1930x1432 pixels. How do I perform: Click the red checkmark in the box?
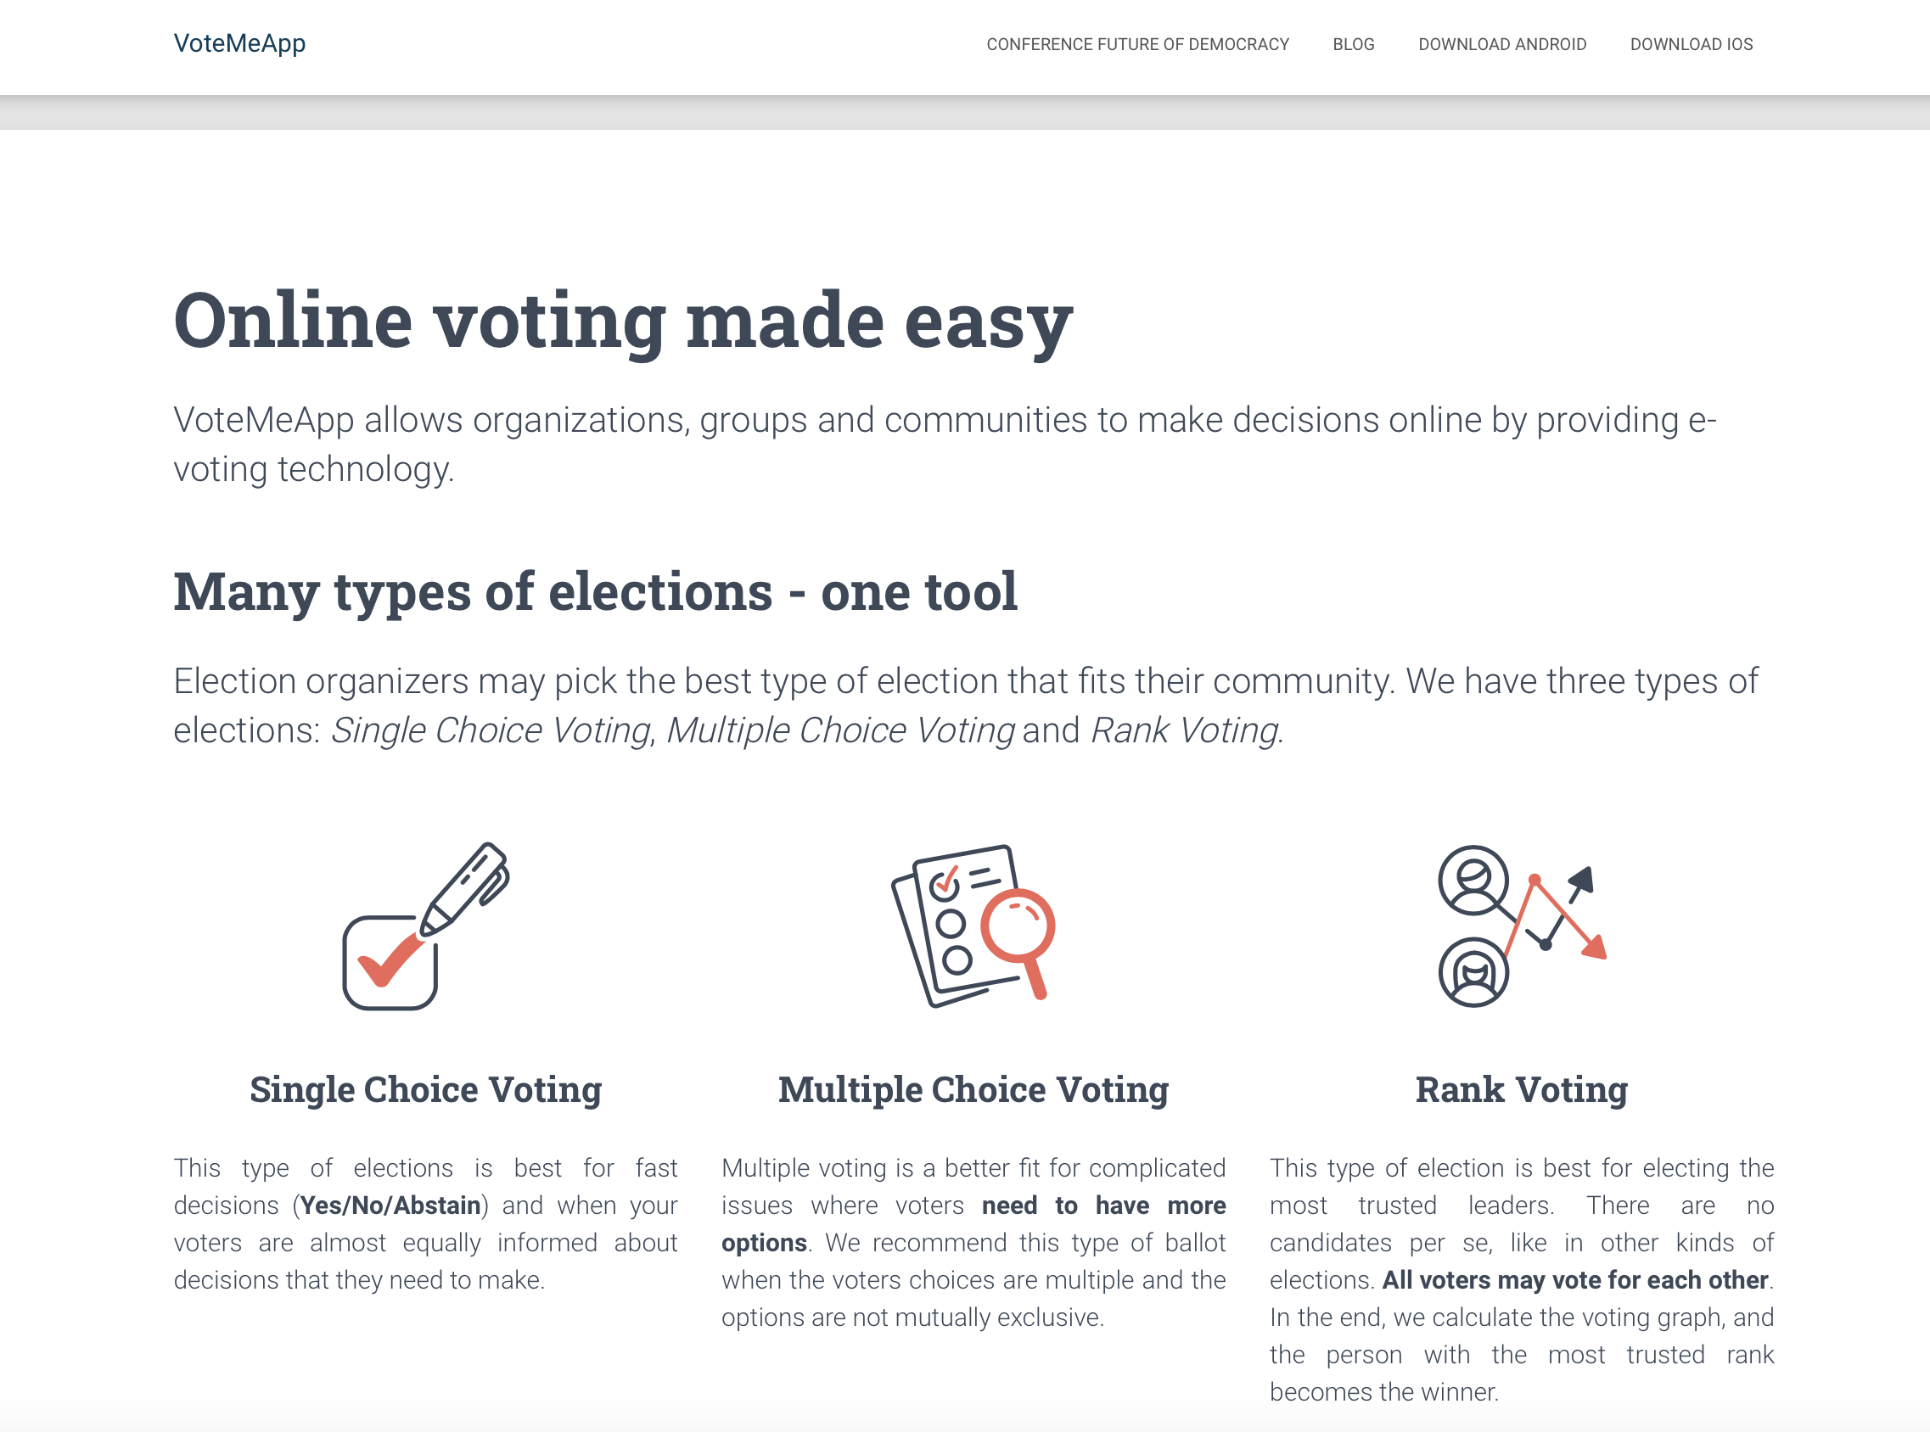pyautogui.click(x=392, y=959)
